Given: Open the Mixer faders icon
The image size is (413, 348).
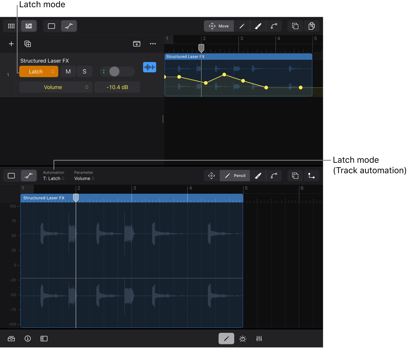Looking at the screenshot, I should coord(259,339).
